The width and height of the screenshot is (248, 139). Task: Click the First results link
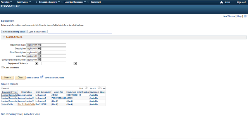[x=81, y=88]
